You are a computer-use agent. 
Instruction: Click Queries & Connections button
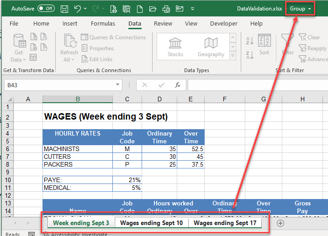(x=113, y=37)
